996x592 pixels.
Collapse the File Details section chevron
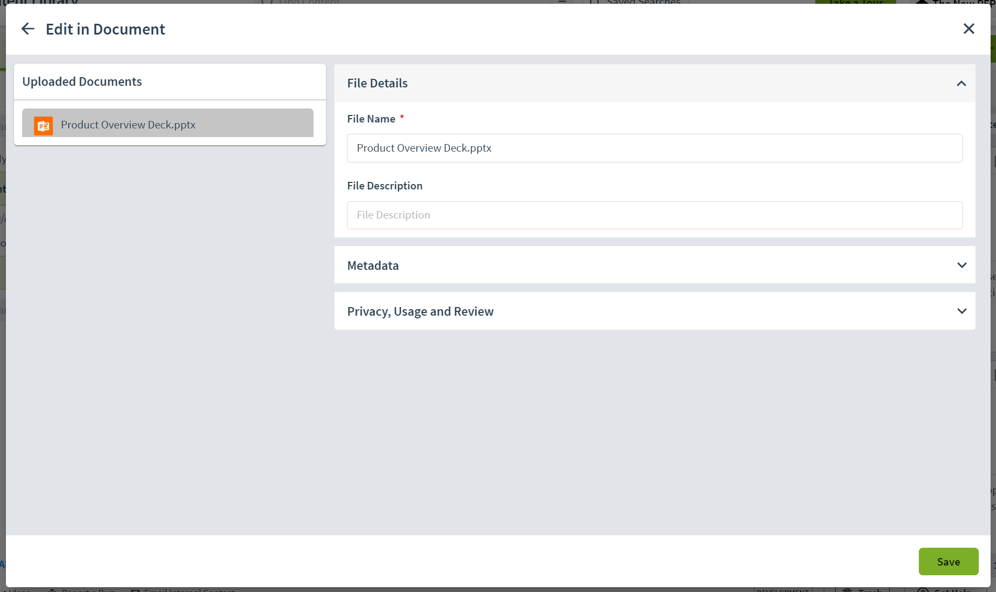coord(961,84)
